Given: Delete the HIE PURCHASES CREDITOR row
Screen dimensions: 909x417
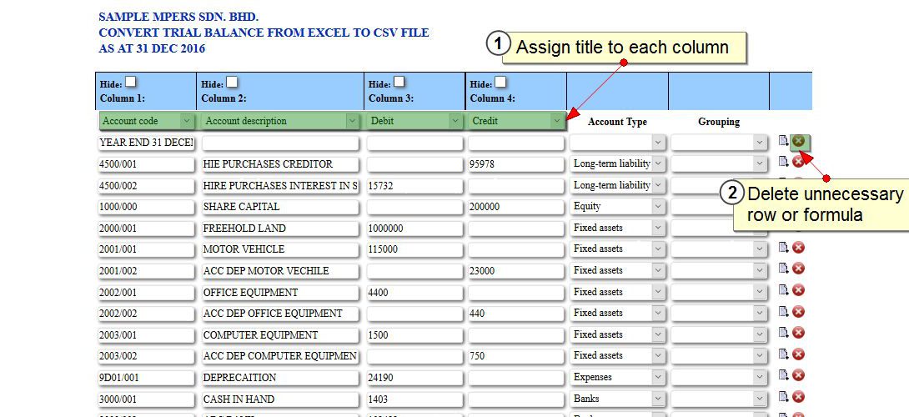Looking at the screenshot, I should click(798, 162).
